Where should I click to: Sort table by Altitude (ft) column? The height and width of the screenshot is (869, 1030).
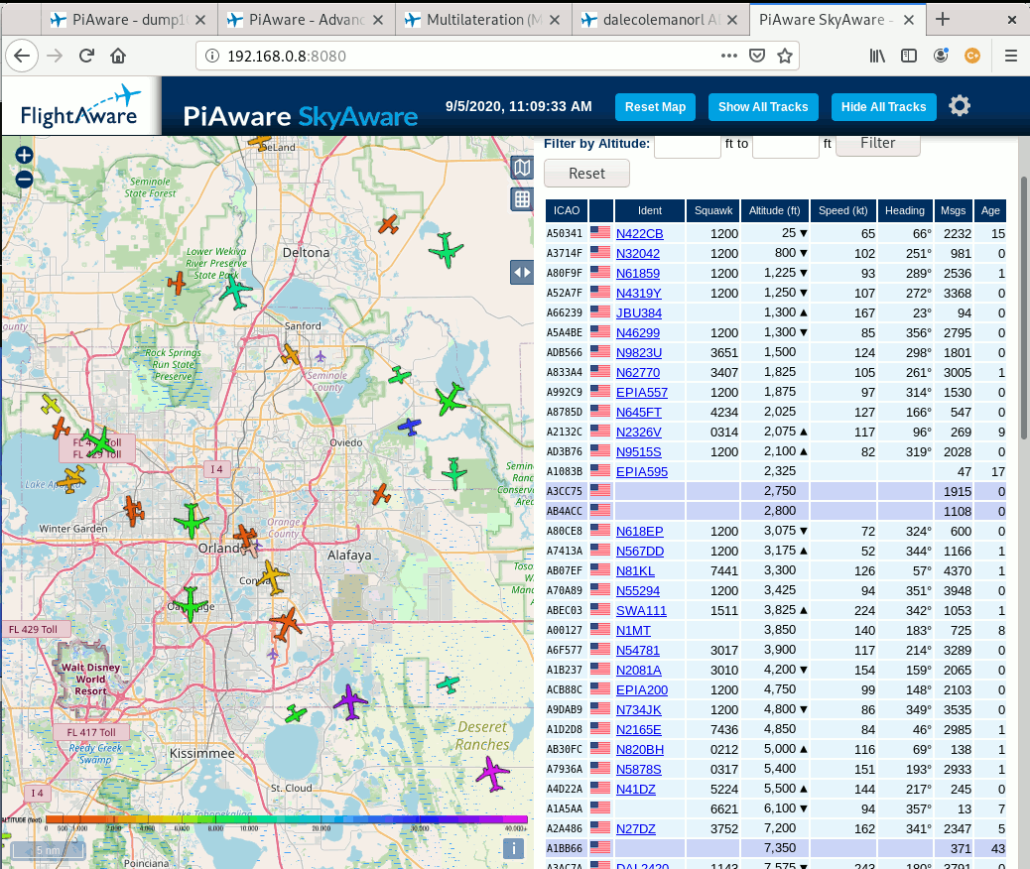[x=775, y=211]
